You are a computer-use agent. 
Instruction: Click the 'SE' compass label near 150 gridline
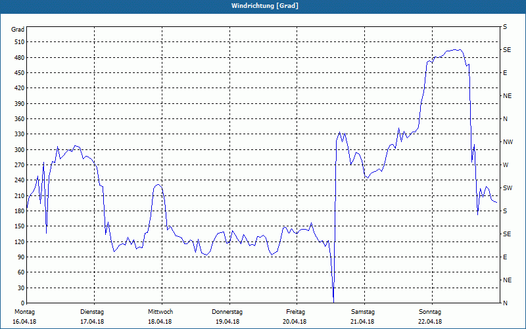507,234
